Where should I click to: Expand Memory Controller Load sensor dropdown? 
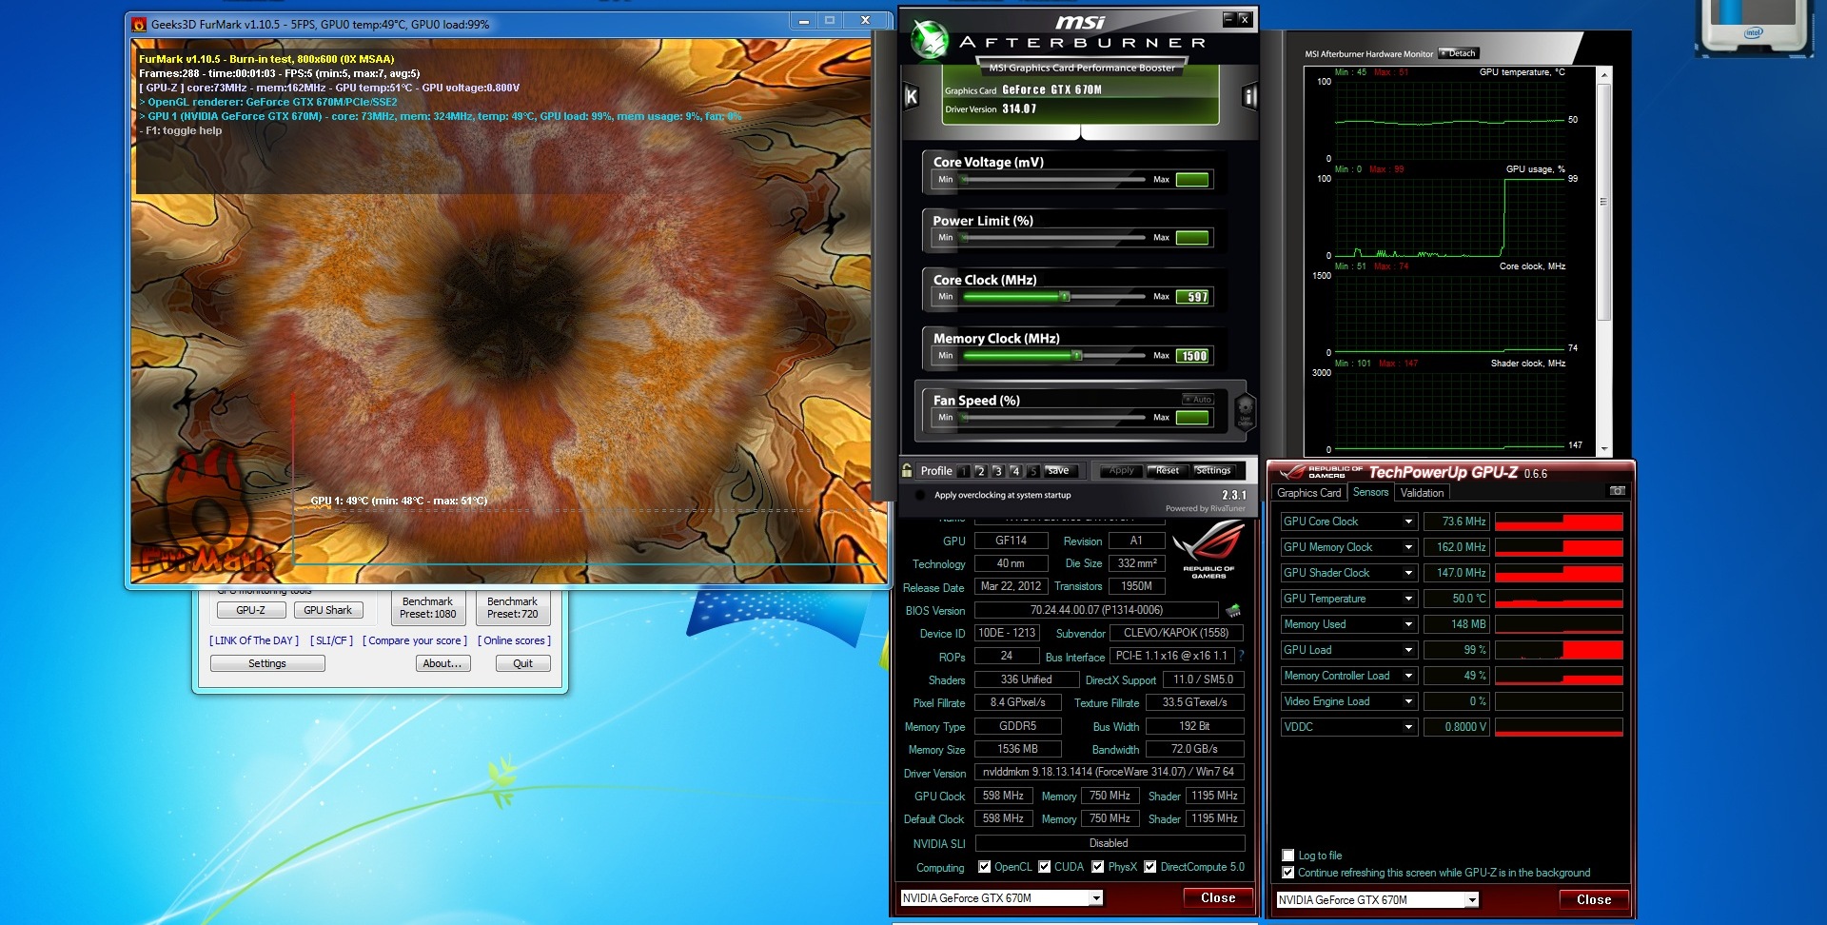coord(1409,676)
